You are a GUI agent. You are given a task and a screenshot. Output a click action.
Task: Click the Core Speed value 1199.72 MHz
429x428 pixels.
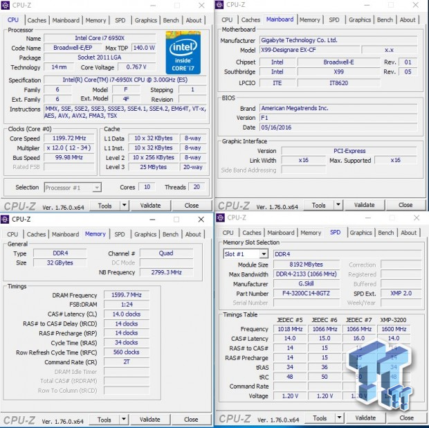tap(69, 139)
